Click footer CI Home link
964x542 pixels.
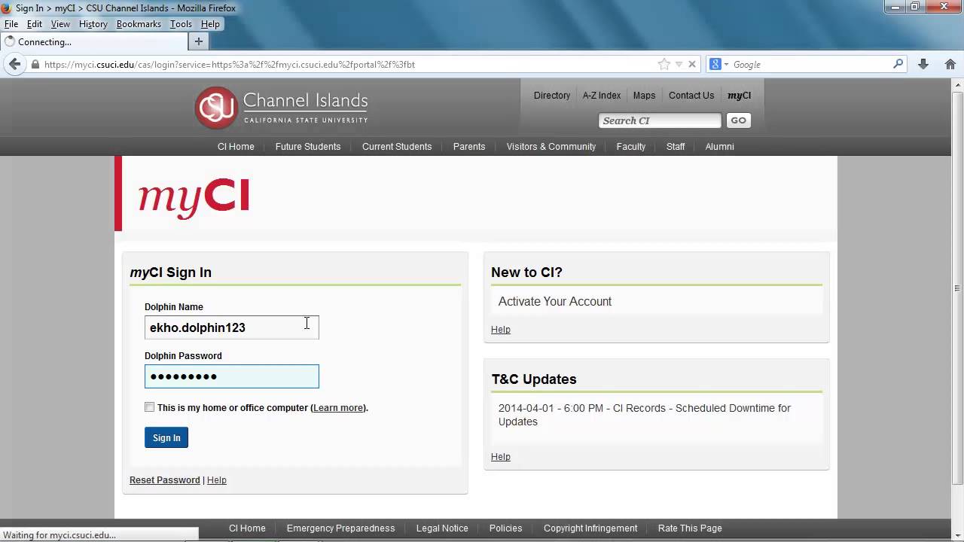pos(247,528)
